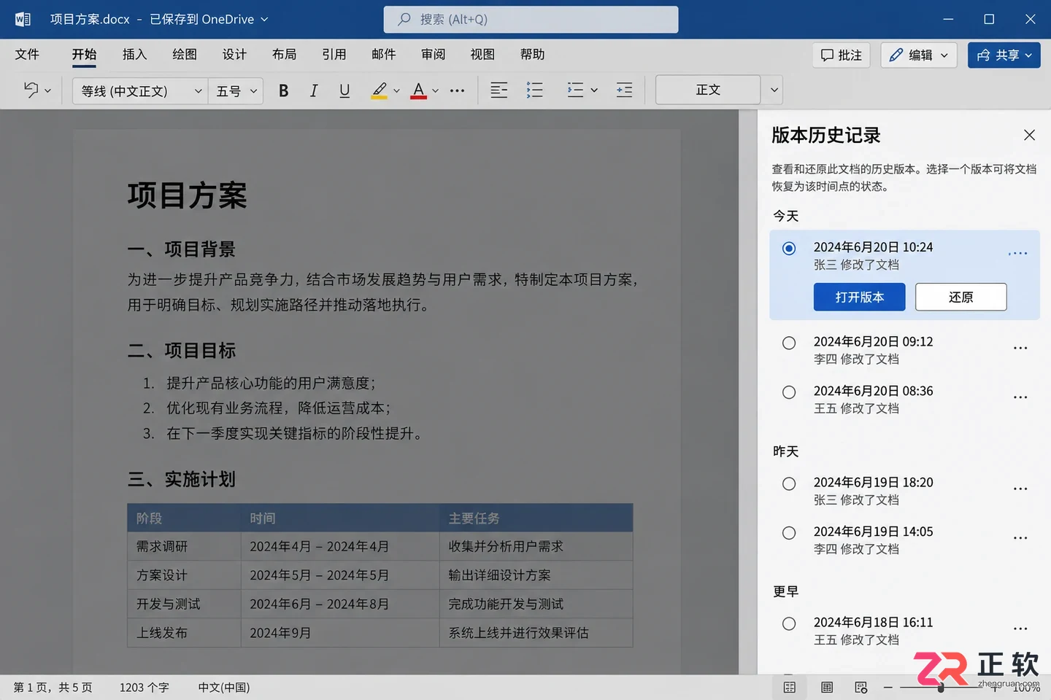Switch to the 插入 tab

tap(135, 55)
